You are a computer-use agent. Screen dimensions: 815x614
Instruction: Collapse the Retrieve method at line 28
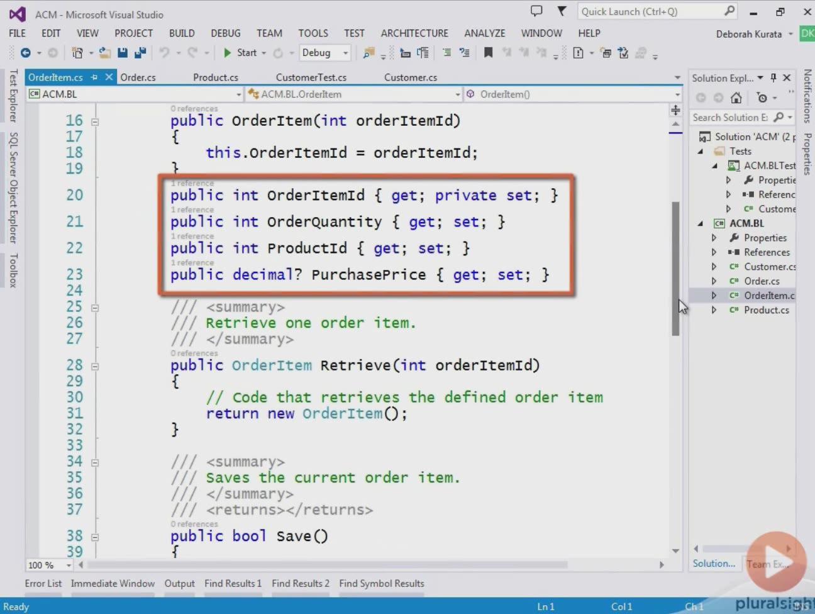(x=95, y=366)
